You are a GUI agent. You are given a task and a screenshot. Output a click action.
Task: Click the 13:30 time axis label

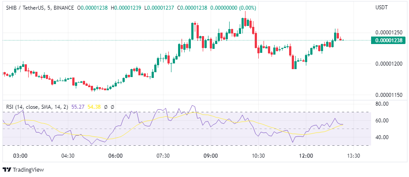[353, 156]
